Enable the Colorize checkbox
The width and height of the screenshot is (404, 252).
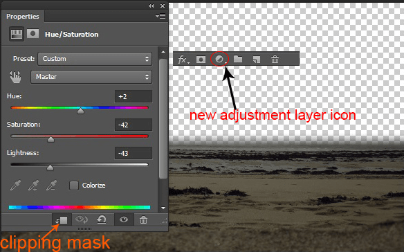coord(74,186)
